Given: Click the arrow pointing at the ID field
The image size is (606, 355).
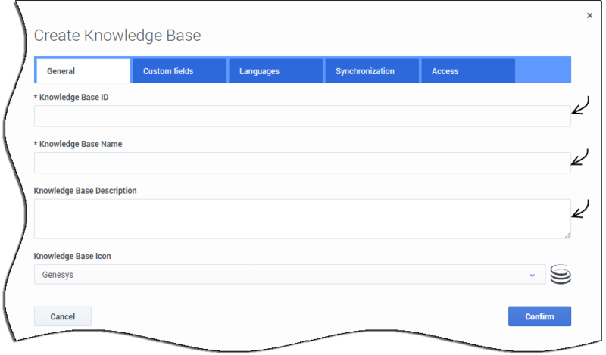Looking at the screenshot, I should pos(580,105).
